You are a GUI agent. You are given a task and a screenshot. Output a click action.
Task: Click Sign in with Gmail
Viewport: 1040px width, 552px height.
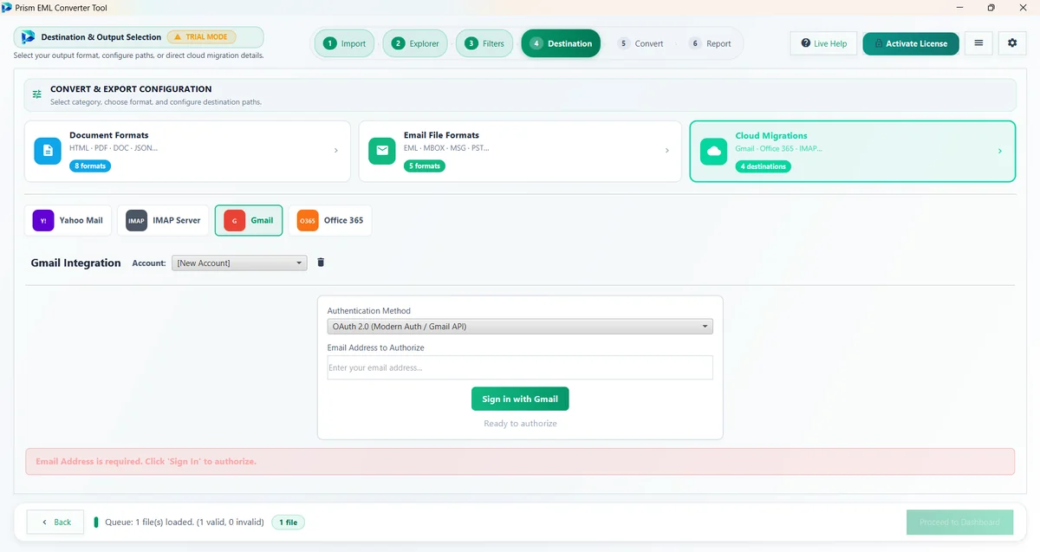tap(520, 399)
